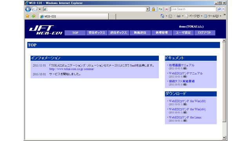Click the インフォメーション section header

coord(95,58)
